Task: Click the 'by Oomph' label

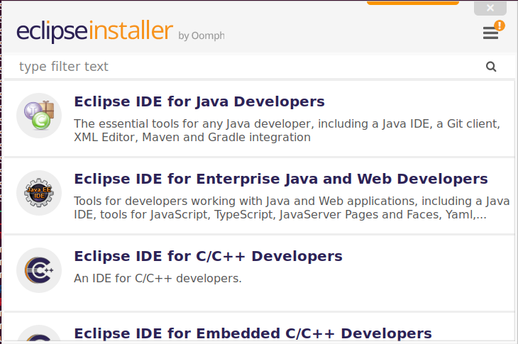Action: click(x=202, y=35)
